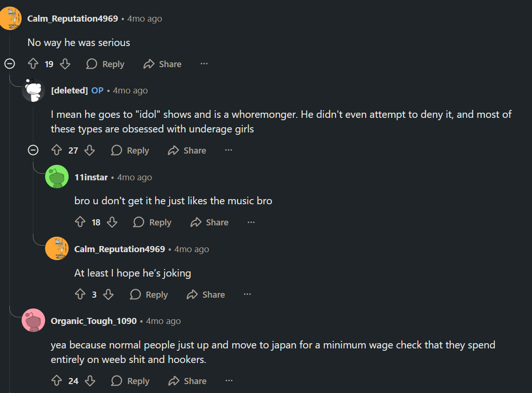Downvote 11instar's comment about the music
This screenshot has height=393, width=532.
click(x=112, y=222)
